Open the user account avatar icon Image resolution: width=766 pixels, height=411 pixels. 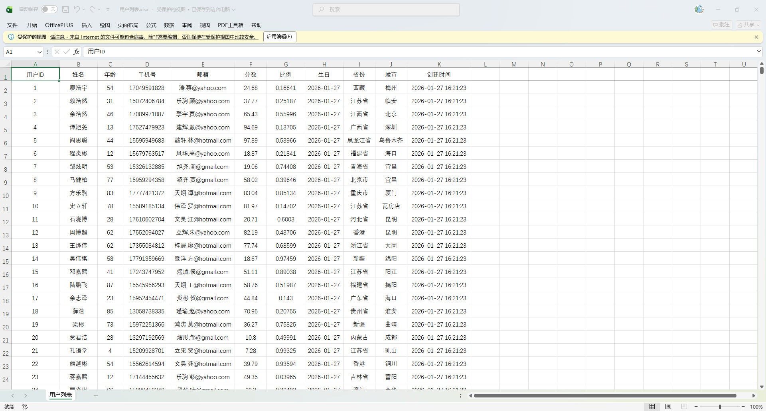click(699, 9)
